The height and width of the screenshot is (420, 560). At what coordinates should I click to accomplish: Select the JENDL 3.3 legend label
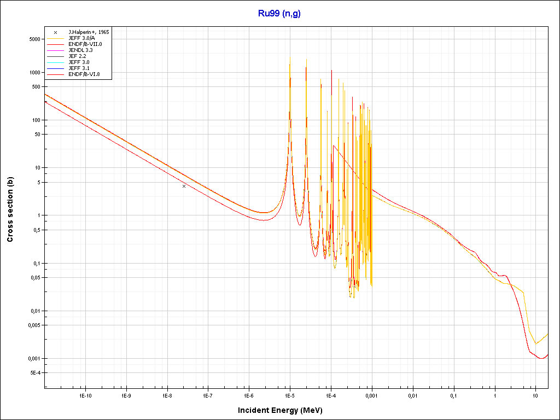click(x=80, y=50)
